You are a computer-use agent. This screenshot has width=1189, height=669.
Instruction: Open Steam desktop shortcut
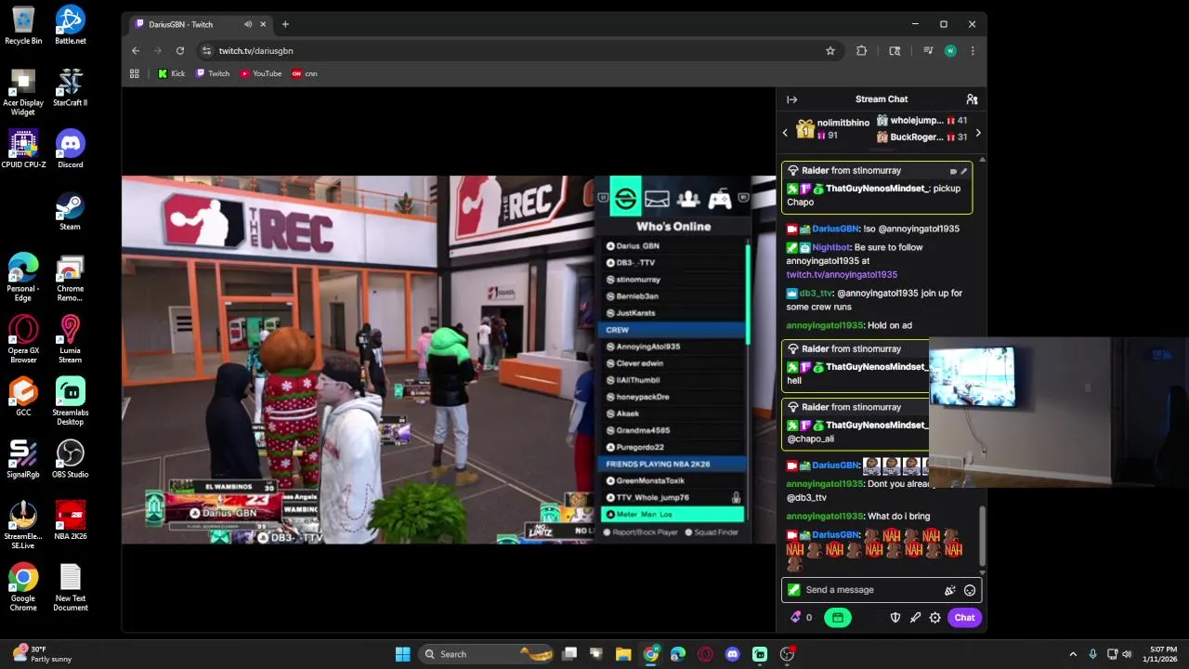pos(71,212)
